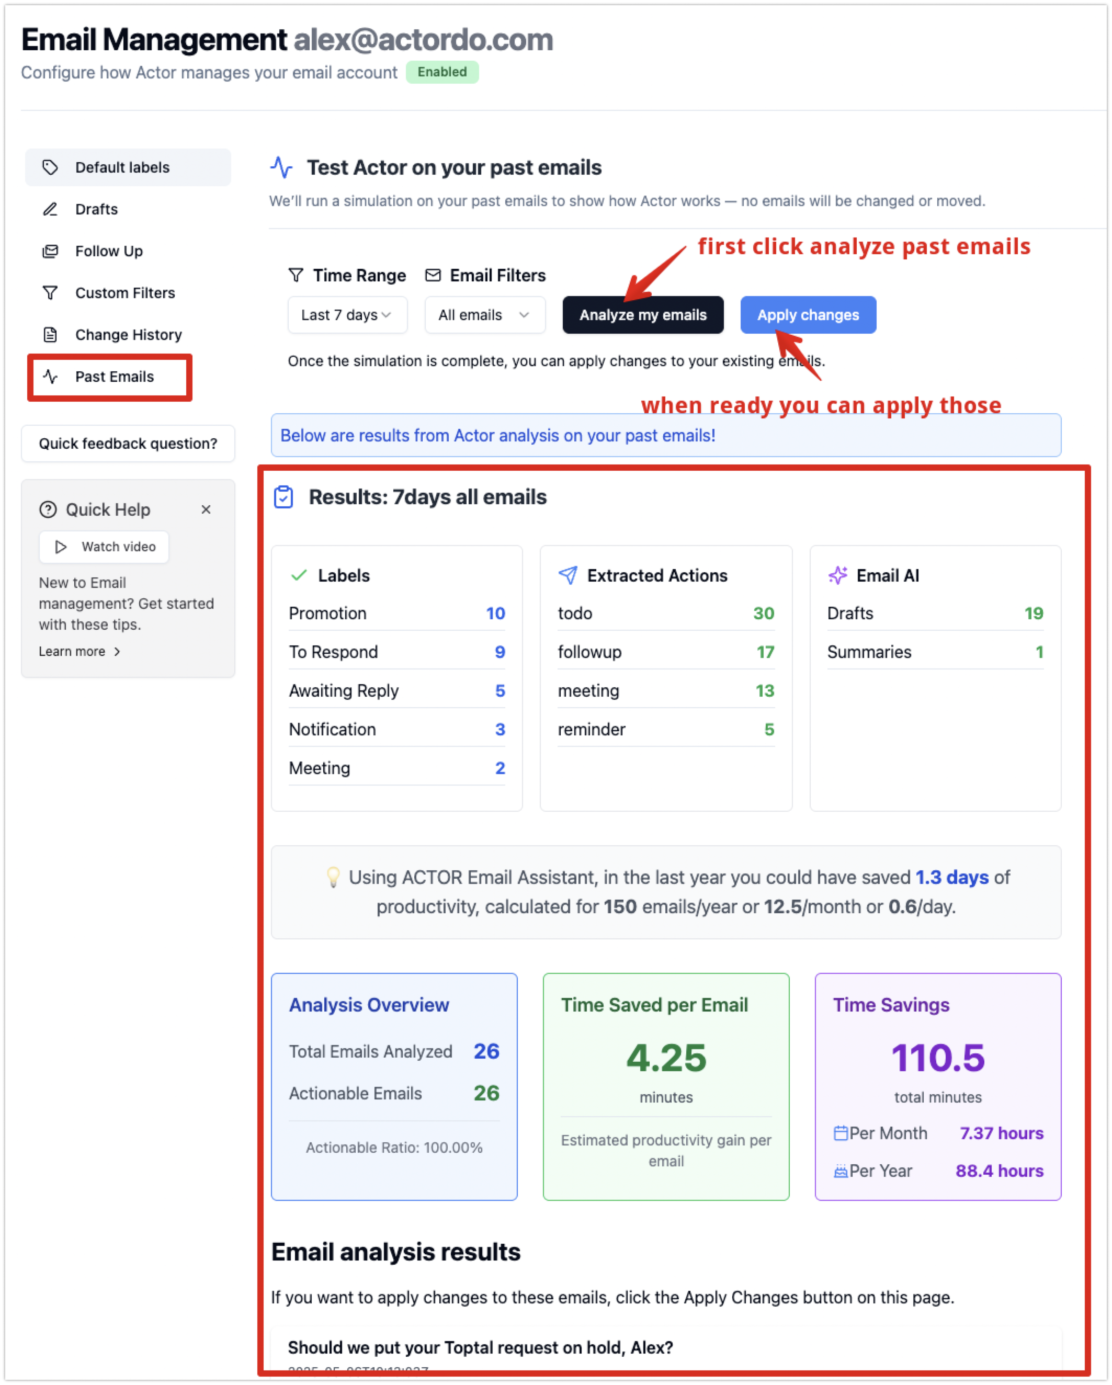
Task: Click the cake icon beside Per Year
Action: pos(840,1171)
